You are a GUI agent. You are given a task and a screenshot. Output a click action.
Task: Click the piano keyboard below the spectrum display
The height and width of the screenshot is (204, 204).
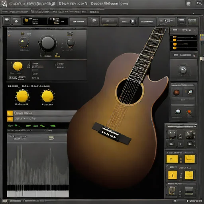(x=38, y=191)
